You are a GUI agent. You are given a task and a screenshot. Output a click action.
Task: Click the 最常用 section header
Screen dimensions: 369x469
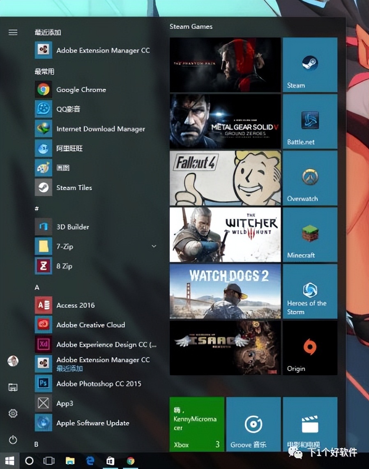(x=44, y=71)
